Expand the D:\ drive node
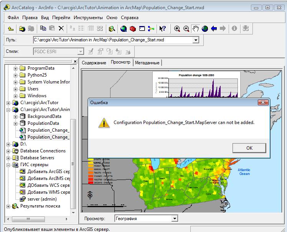This screenshot has width=287, height=232. [x=8, y=144]
